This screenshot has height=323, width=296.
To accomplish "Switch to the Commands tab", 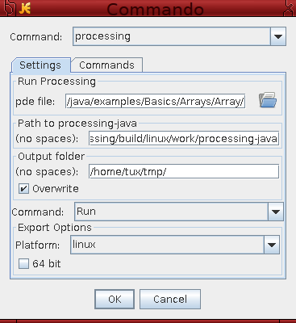I will 106,65.
